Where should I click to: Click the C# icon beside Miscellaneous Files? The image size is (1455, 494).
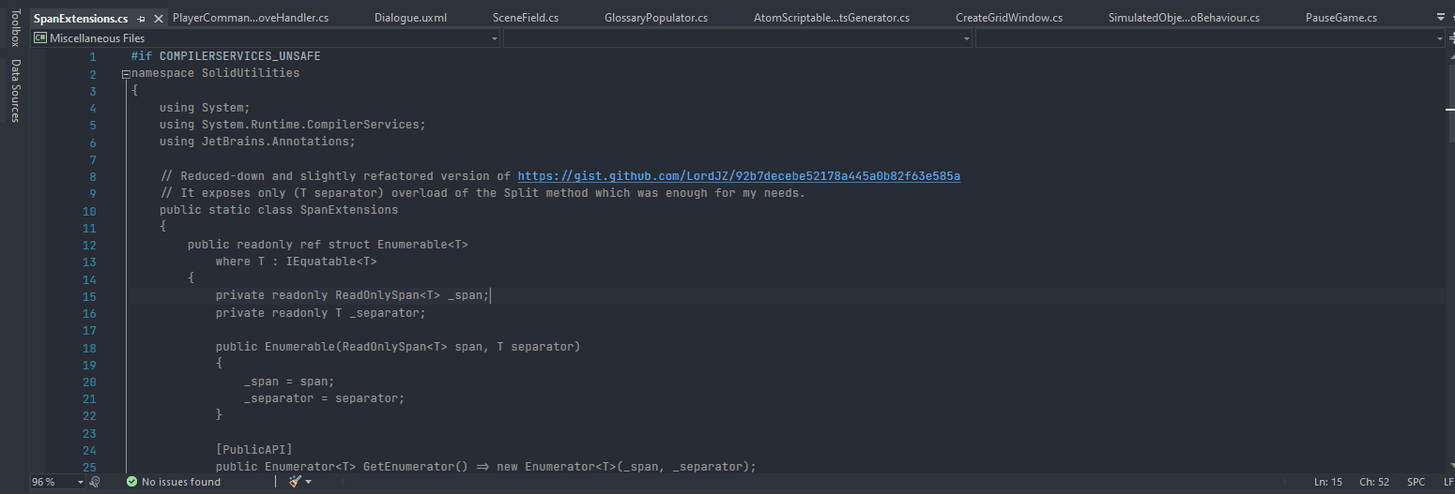point(40,38)
